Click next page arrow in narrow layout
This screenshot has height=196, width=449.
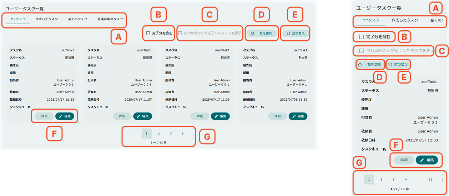[443, 180]
